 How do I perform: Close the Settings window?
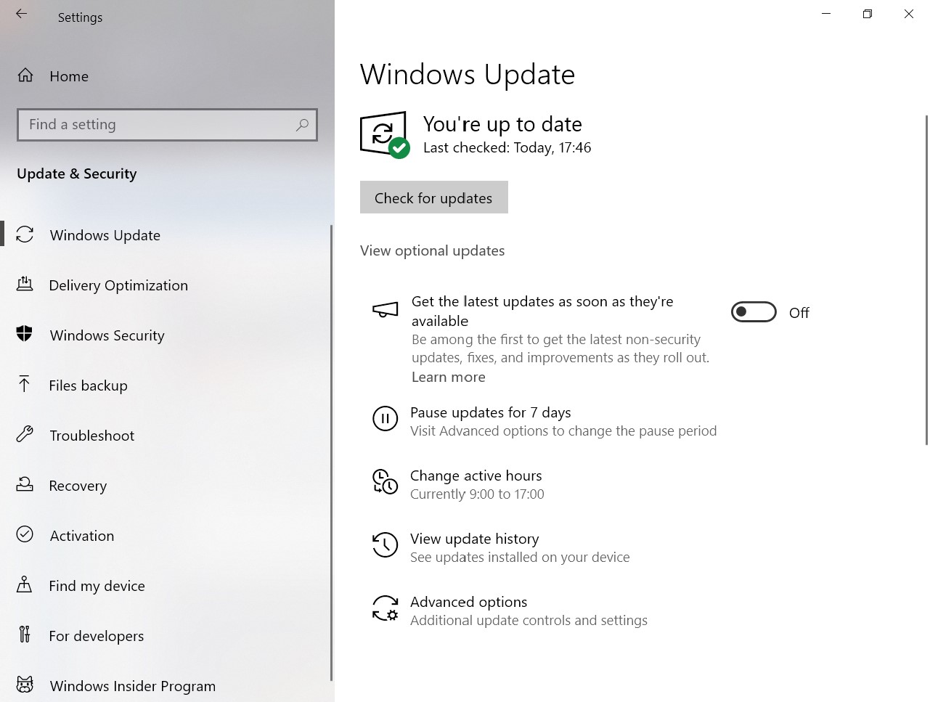coord(909,14)
